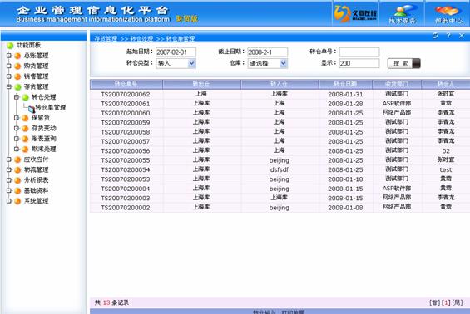Click order number TS20070200062
Image resolution: width=470 pixels, height=314 pixels.
126,95
